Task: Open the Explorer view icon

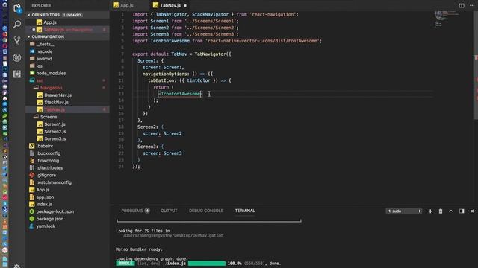Action: click(17, 8)
